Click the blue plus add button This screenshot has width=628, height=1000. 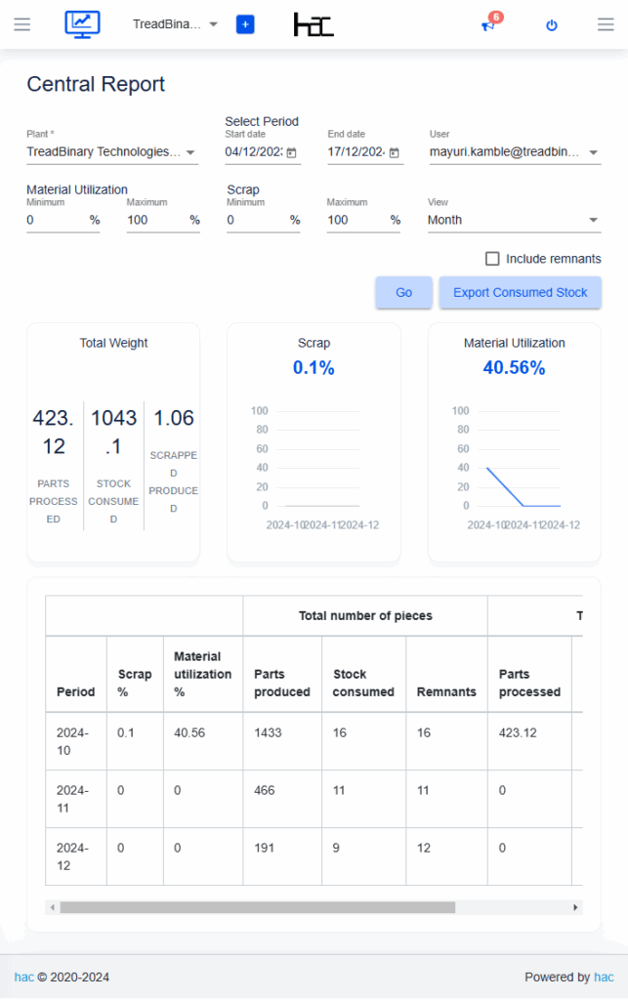pos(245,24)
